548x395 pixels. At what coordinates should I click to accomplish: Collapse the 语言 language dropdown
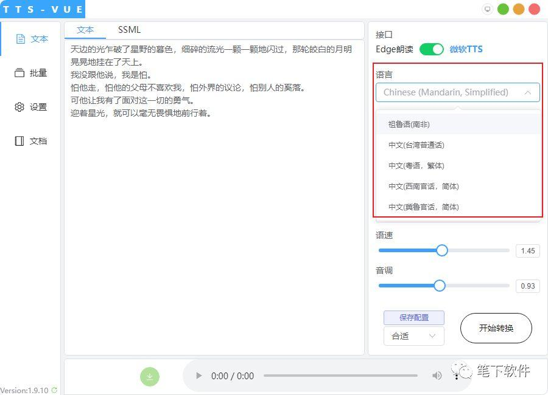pyautogui.click(x=457, y=92)
